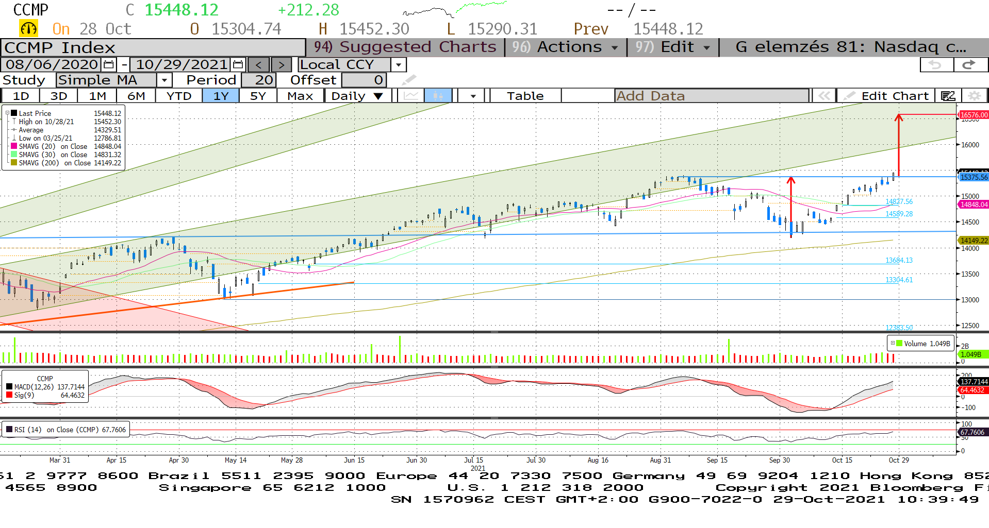989x528 pixels.
Task: Click the 13684.13 horizontal level label
Action: (899, 260)
